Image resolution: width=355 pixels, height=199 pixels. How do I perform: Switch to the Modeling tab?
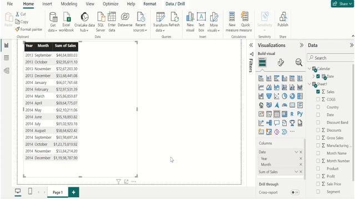(x=69, y=4)
